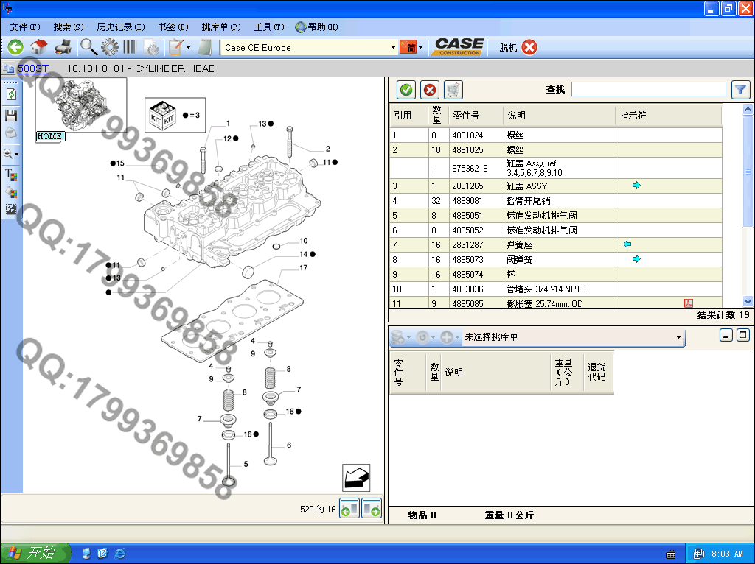Click the barcode icon in toolbar

130,47
